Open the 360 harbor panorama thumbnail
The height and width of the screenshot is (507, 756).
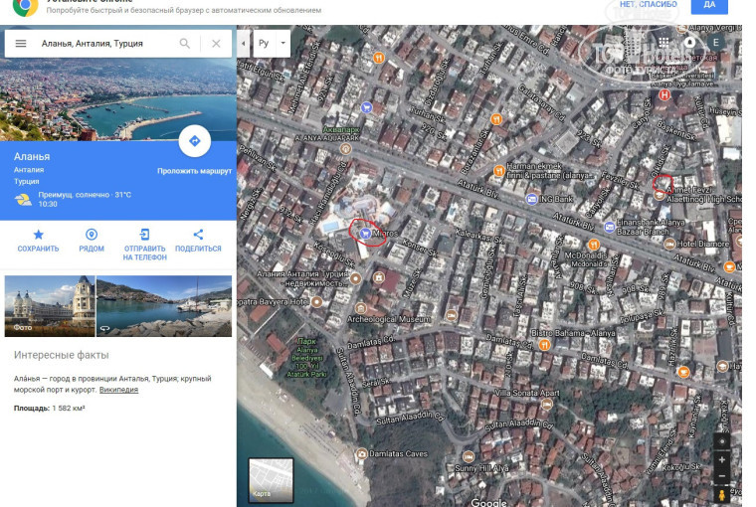(x=164, y=306)
